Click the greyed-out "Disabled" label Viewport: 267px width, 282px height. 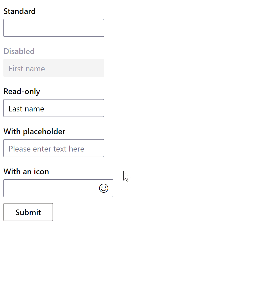(x=19, y=51)
